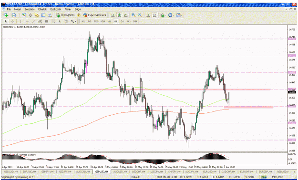Viewport: 298px width, 180px height.
Task: Open the Eszközök menu
Action: point(56,9)
